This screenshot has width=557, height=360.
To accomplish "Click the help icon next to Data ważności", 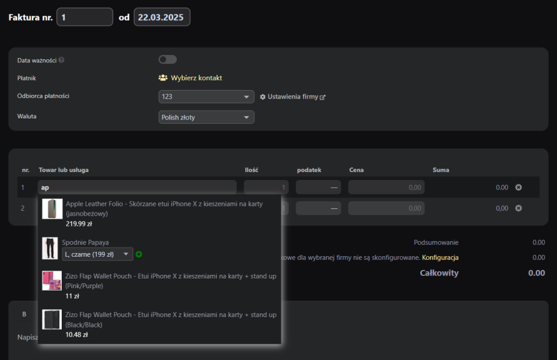I will coord(62,60).
